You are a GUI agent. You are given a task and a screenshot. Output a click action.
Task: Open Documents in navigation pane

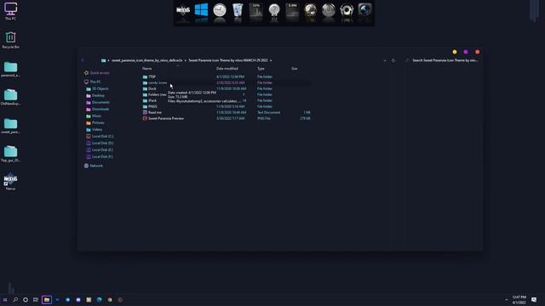point(98,102)
